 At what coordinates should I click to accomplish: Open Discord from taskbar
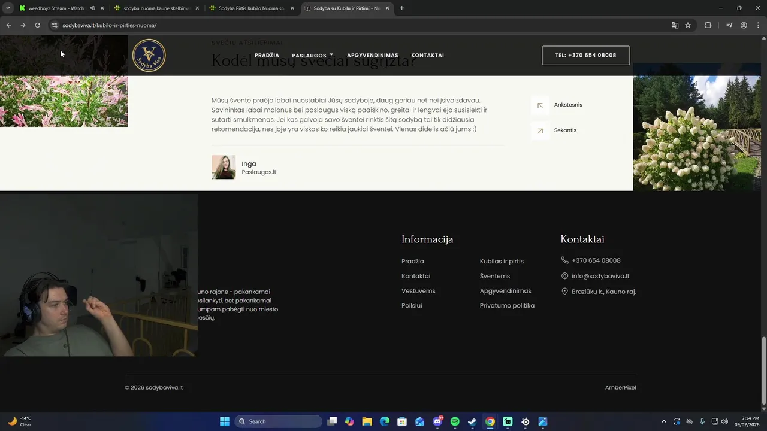click(437, 421)
